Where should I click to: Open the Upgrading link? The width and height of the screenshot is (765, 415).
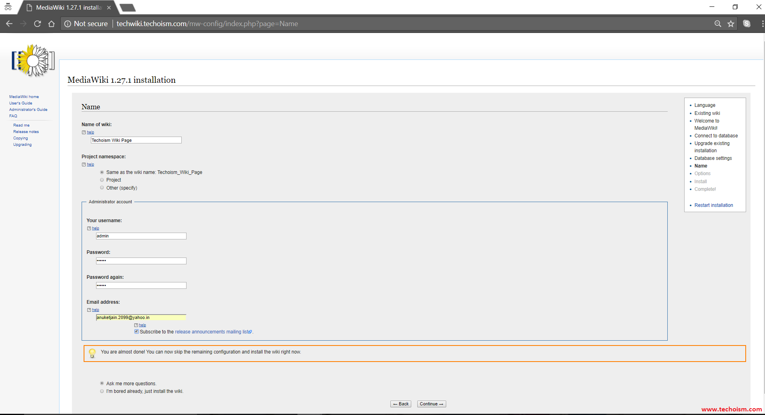(23, 145)
